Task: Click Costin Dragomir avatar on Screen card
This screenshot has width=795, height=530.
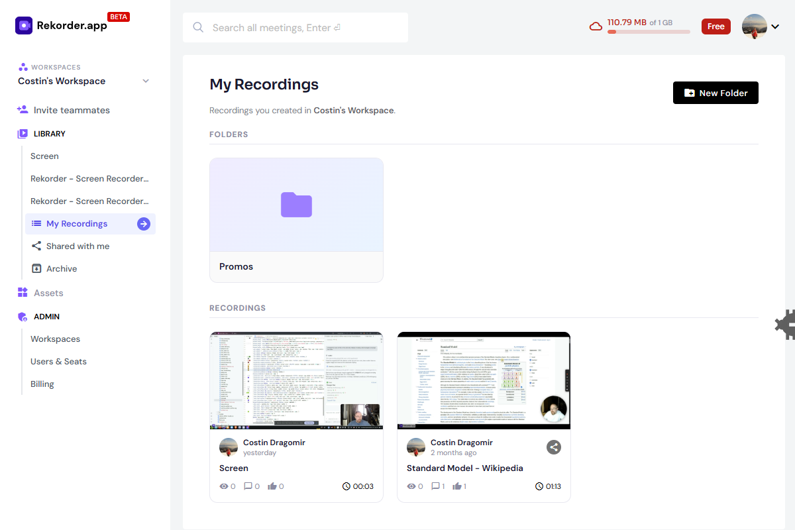Action: coord(229,447)
